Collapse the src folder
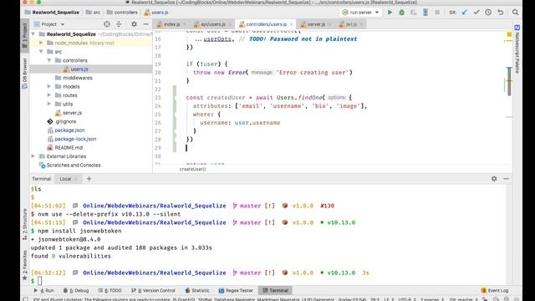 point(41,52)
